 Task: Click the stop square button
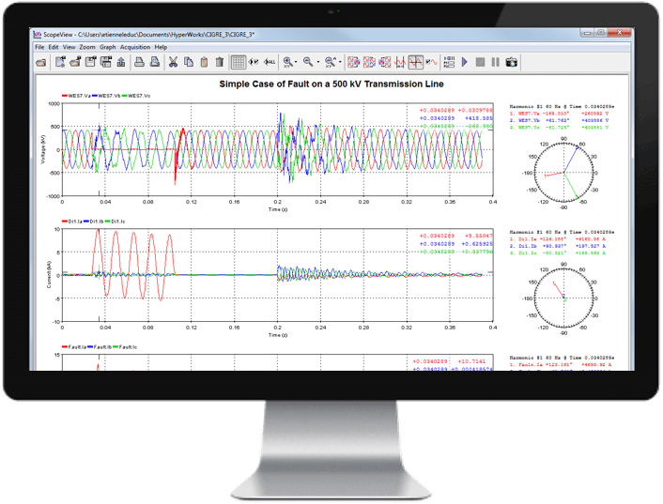point(480,63)
